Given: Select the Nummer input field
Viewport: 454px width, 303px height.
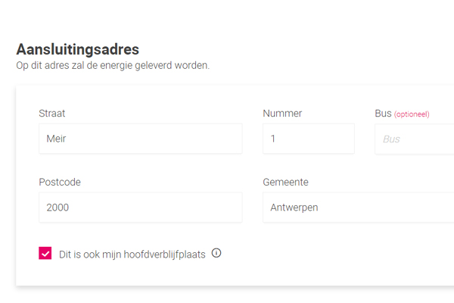Looking at the screenshot, I should (309, 139).
